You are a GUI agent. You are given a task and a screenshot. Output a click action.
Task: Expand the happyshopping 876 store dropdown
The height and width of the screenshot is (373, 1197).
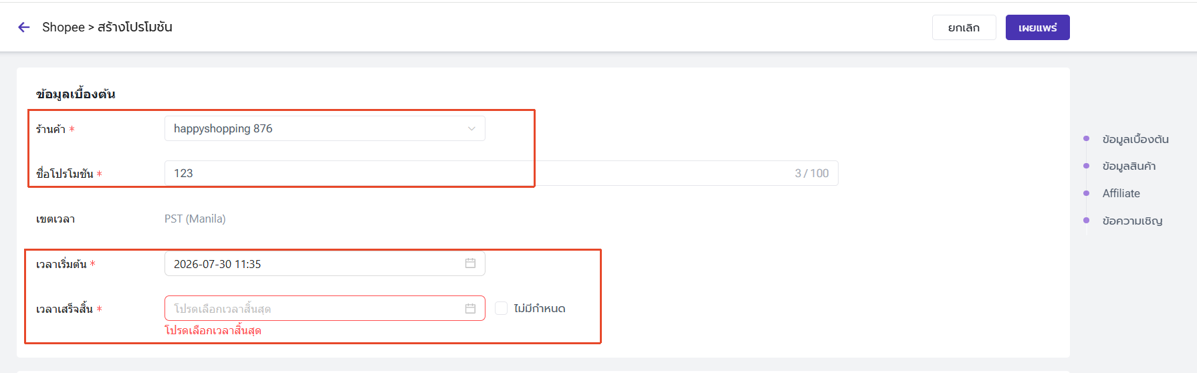(x=325, y=128)
